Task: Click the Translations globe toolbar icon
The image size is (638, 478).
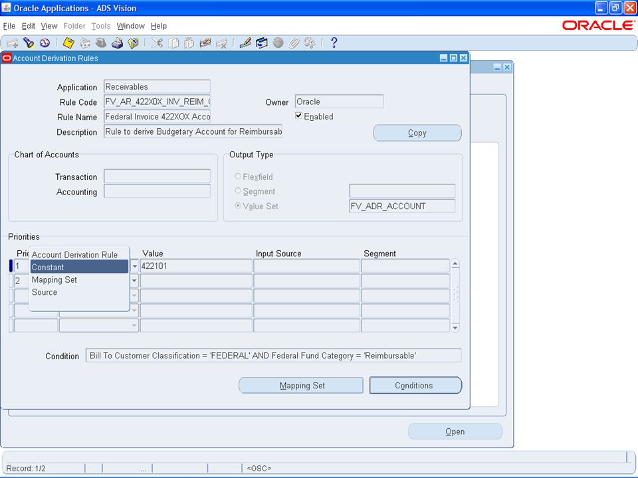Action: 278,42
